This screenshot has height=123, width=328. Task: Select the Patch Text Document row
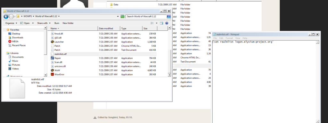tap(104, 50)
